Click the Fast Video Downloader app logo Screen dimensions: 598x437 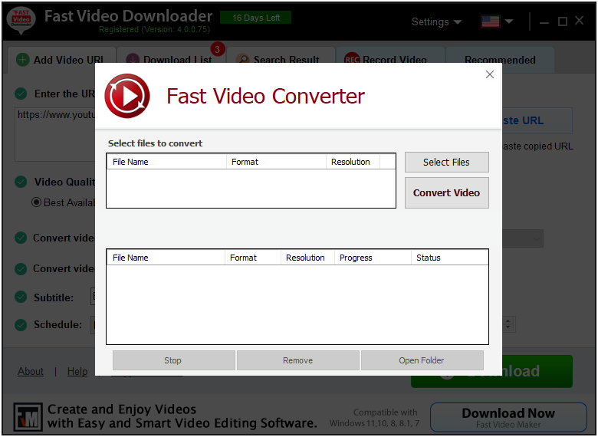[x=21, y=21]
